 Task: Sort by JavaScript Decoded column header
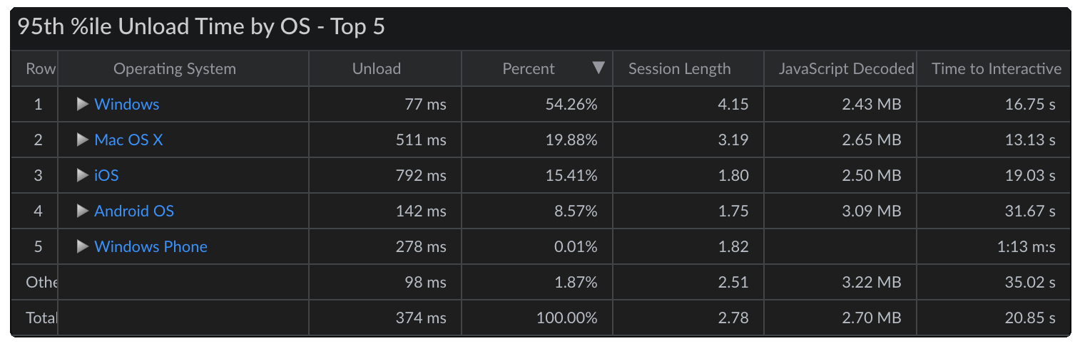point(846,69)
